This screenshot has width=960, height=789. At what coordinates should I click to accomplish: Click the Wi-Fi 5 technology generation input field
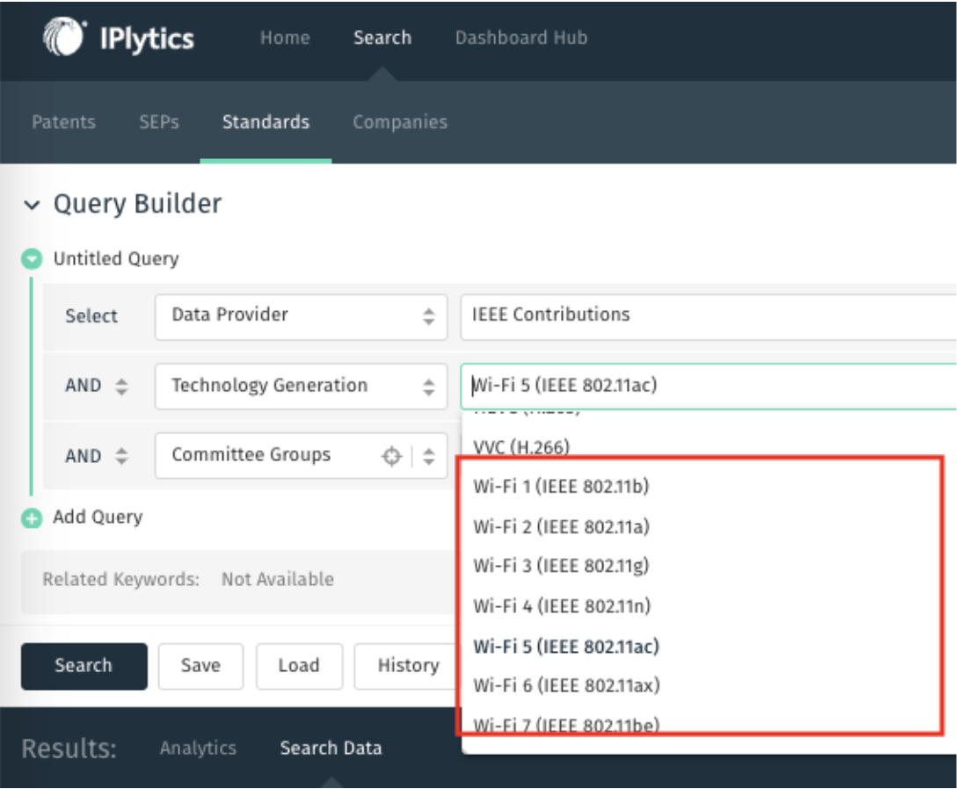709,387
